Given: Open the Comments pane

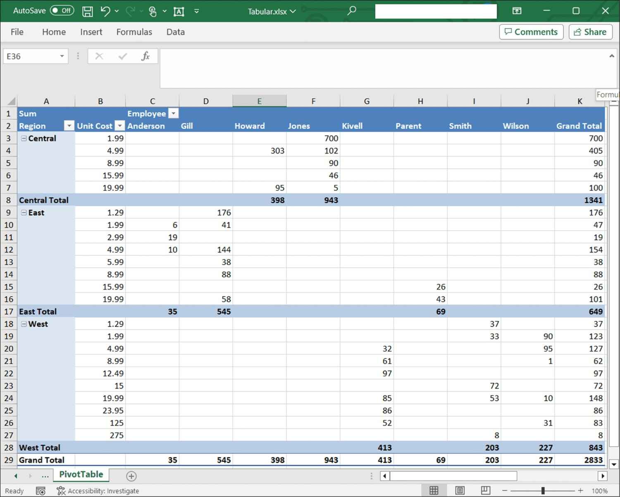Looking at the screenshot, I should tap(531, 32).
